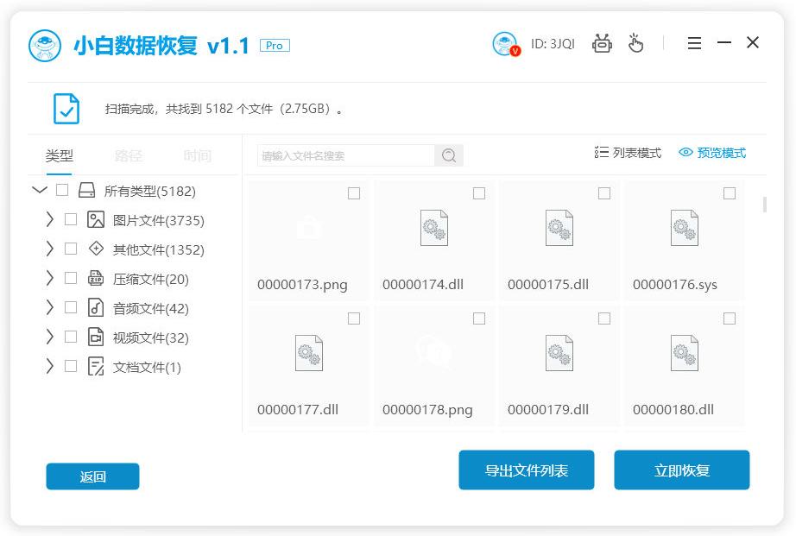This screenshot has width=796, height=536.
Task: Click the 导出文件列表 export button
Action: coord(527,470)
